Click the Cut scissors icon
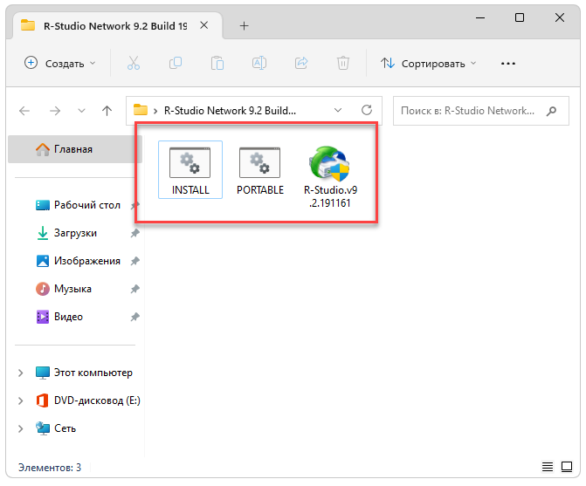This screenshot has height=486, width=586. [134, 63]
